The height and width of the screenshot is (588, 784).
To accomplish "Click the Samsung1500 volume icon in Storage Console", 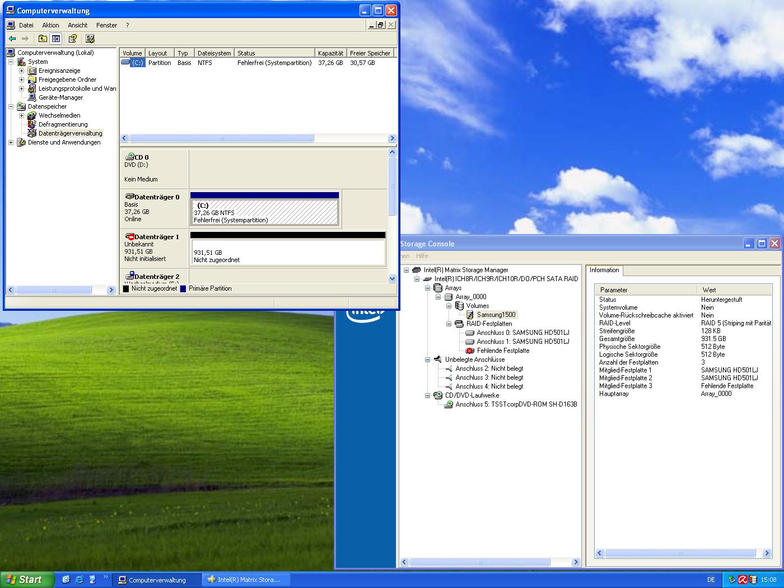I will 470,315.
